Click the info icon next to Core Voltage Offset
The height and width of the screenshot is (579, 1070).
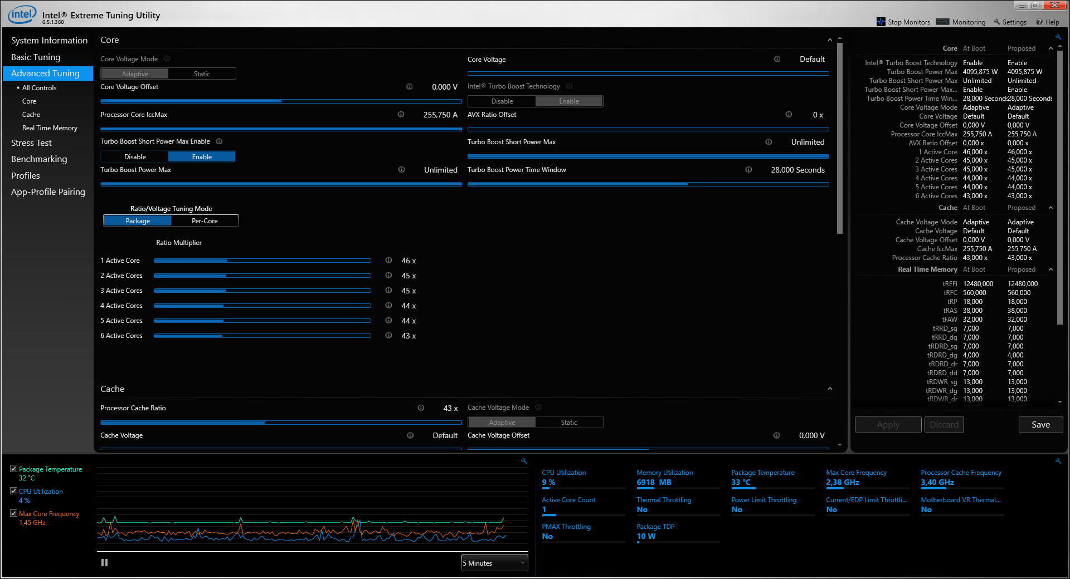(409, 87)
